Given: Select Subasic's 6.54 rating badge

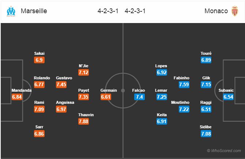Looking at the screenshot, I should (x=228, y=97).
